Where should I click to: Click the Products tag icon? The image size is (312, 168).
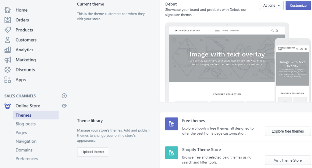point(8,30)
